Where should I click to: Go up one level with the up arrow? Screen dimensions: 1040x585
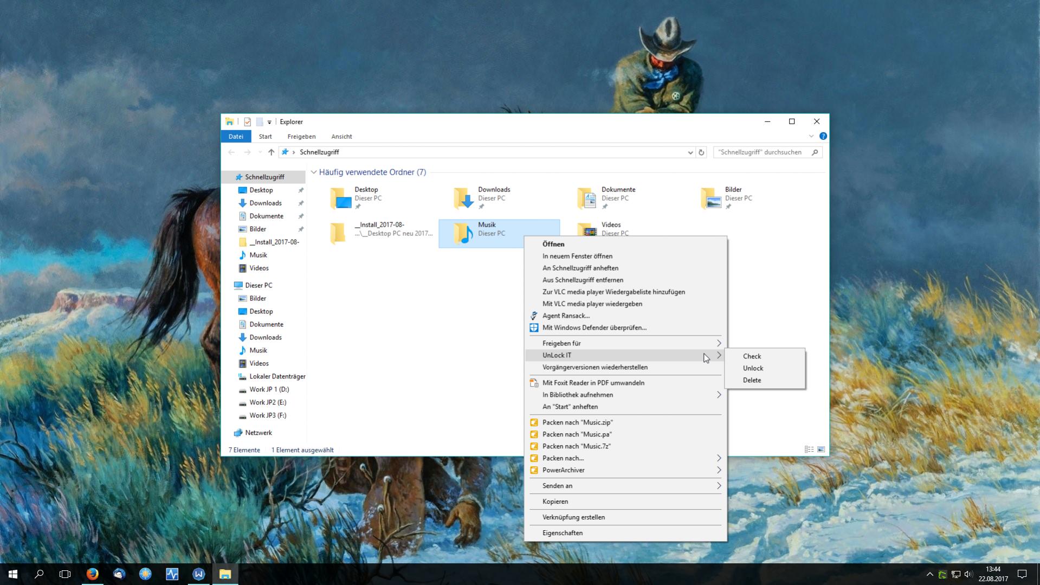[x=271, y=152]
